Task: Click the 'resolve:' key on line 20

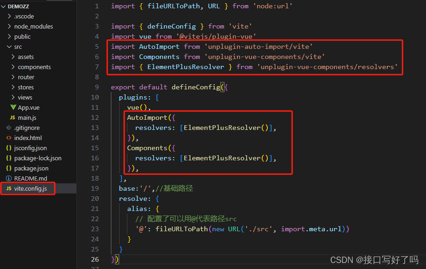Action: point(135,199)
